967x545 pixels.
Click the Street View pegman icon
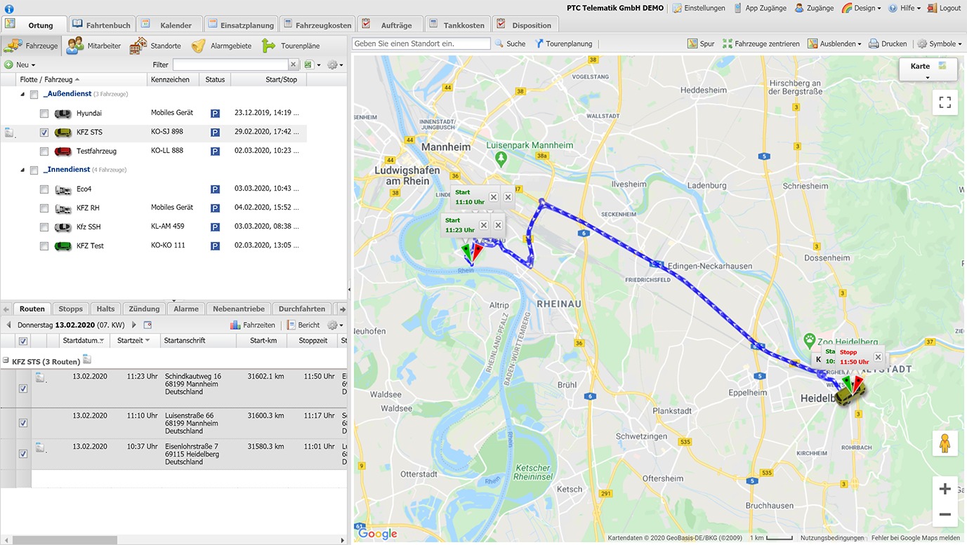tap(945, 444)
